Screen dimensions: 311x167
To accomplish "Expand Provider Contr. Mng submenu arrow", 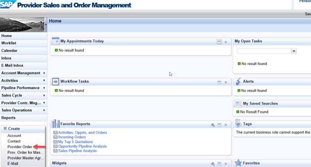I will point(44,103).
